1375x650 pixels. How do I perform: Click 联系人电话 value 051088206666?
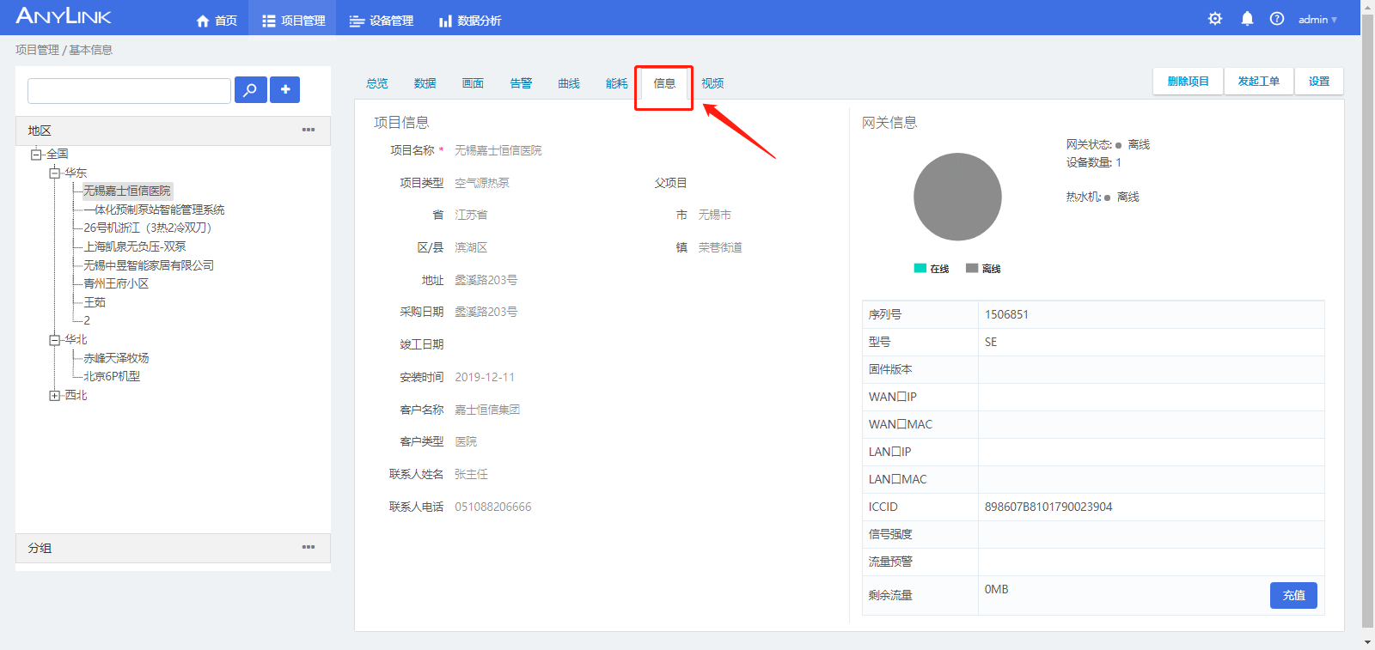coord(493,507)
